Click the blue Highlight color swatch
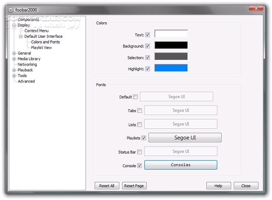Image resolution: width=272 pixels, height=200 pixels. pyautogui.click(x=171, y=68)
